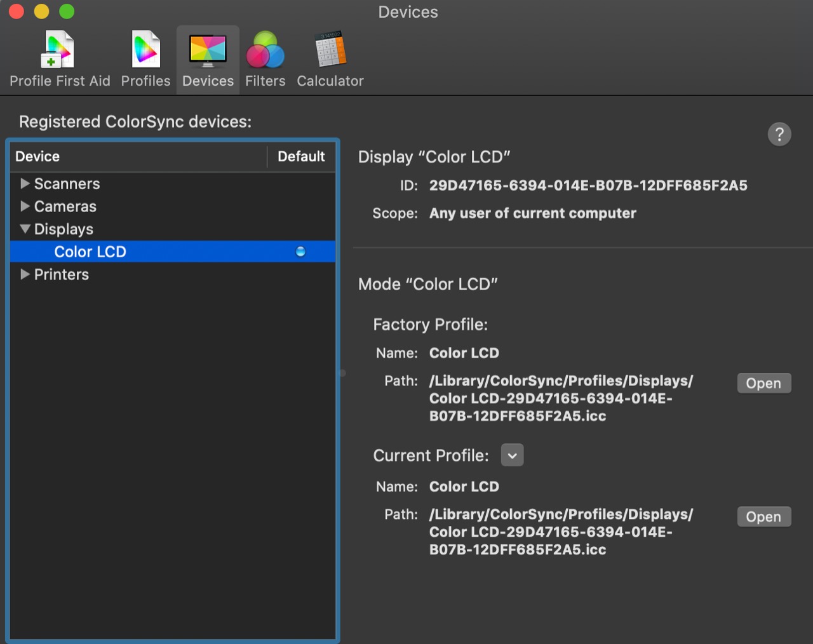
Task: Expand the Scanners disclosure triangle
Action: click(x=25, y=184)
